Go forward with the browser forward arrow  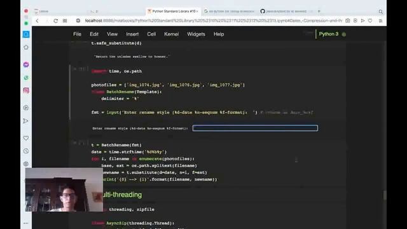pos(46,21)
